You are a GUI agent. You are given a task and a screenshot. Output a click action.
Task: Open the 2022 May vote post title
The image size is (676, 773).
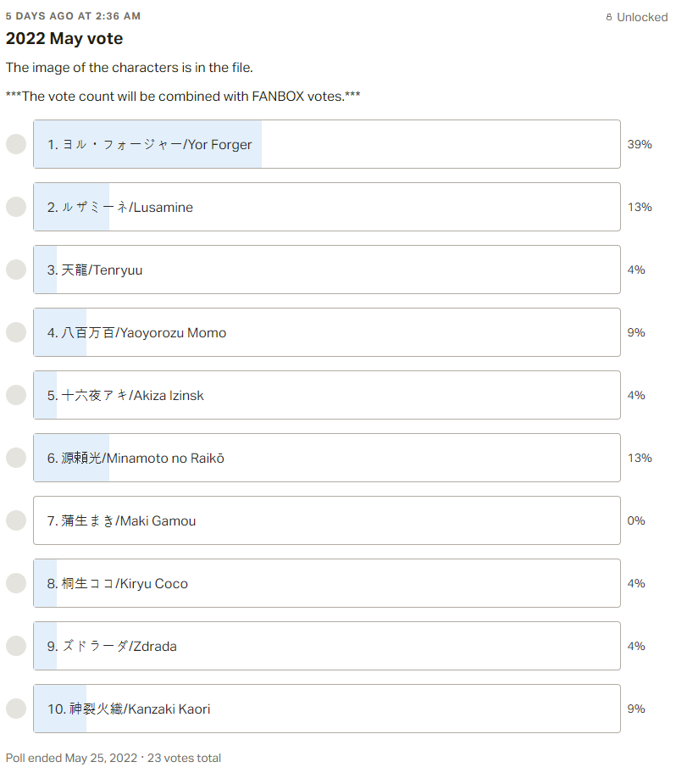point(64,38)
